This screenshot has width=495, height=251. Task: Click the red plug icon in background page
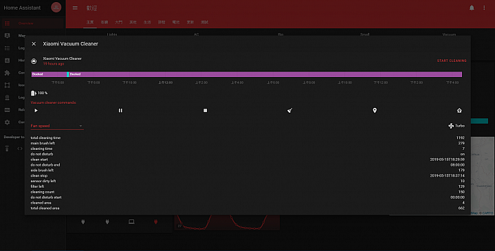155,221
